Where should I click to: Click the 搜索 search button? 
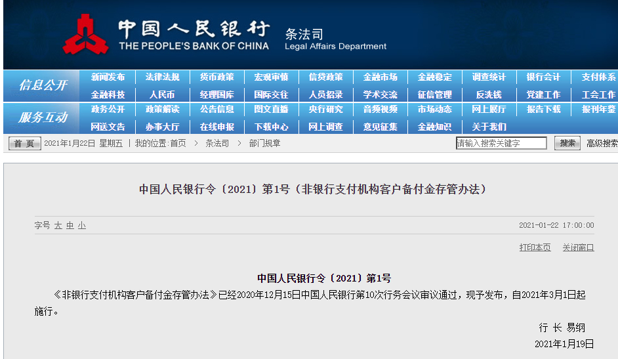(567, 143)
